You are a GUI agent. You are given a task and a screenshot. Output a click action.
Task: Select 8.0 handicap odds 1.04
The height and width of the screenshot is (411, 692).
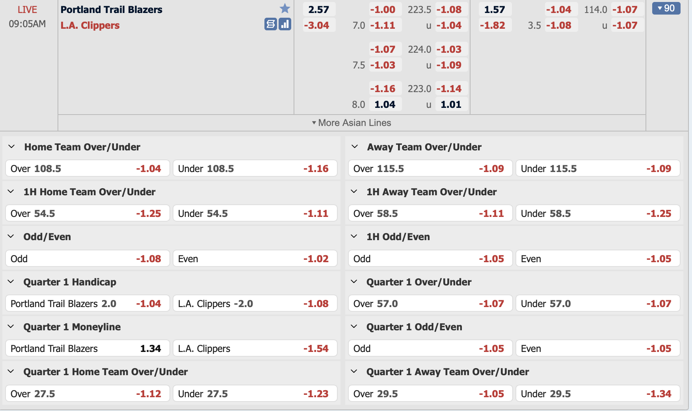[x=385, y=104]
